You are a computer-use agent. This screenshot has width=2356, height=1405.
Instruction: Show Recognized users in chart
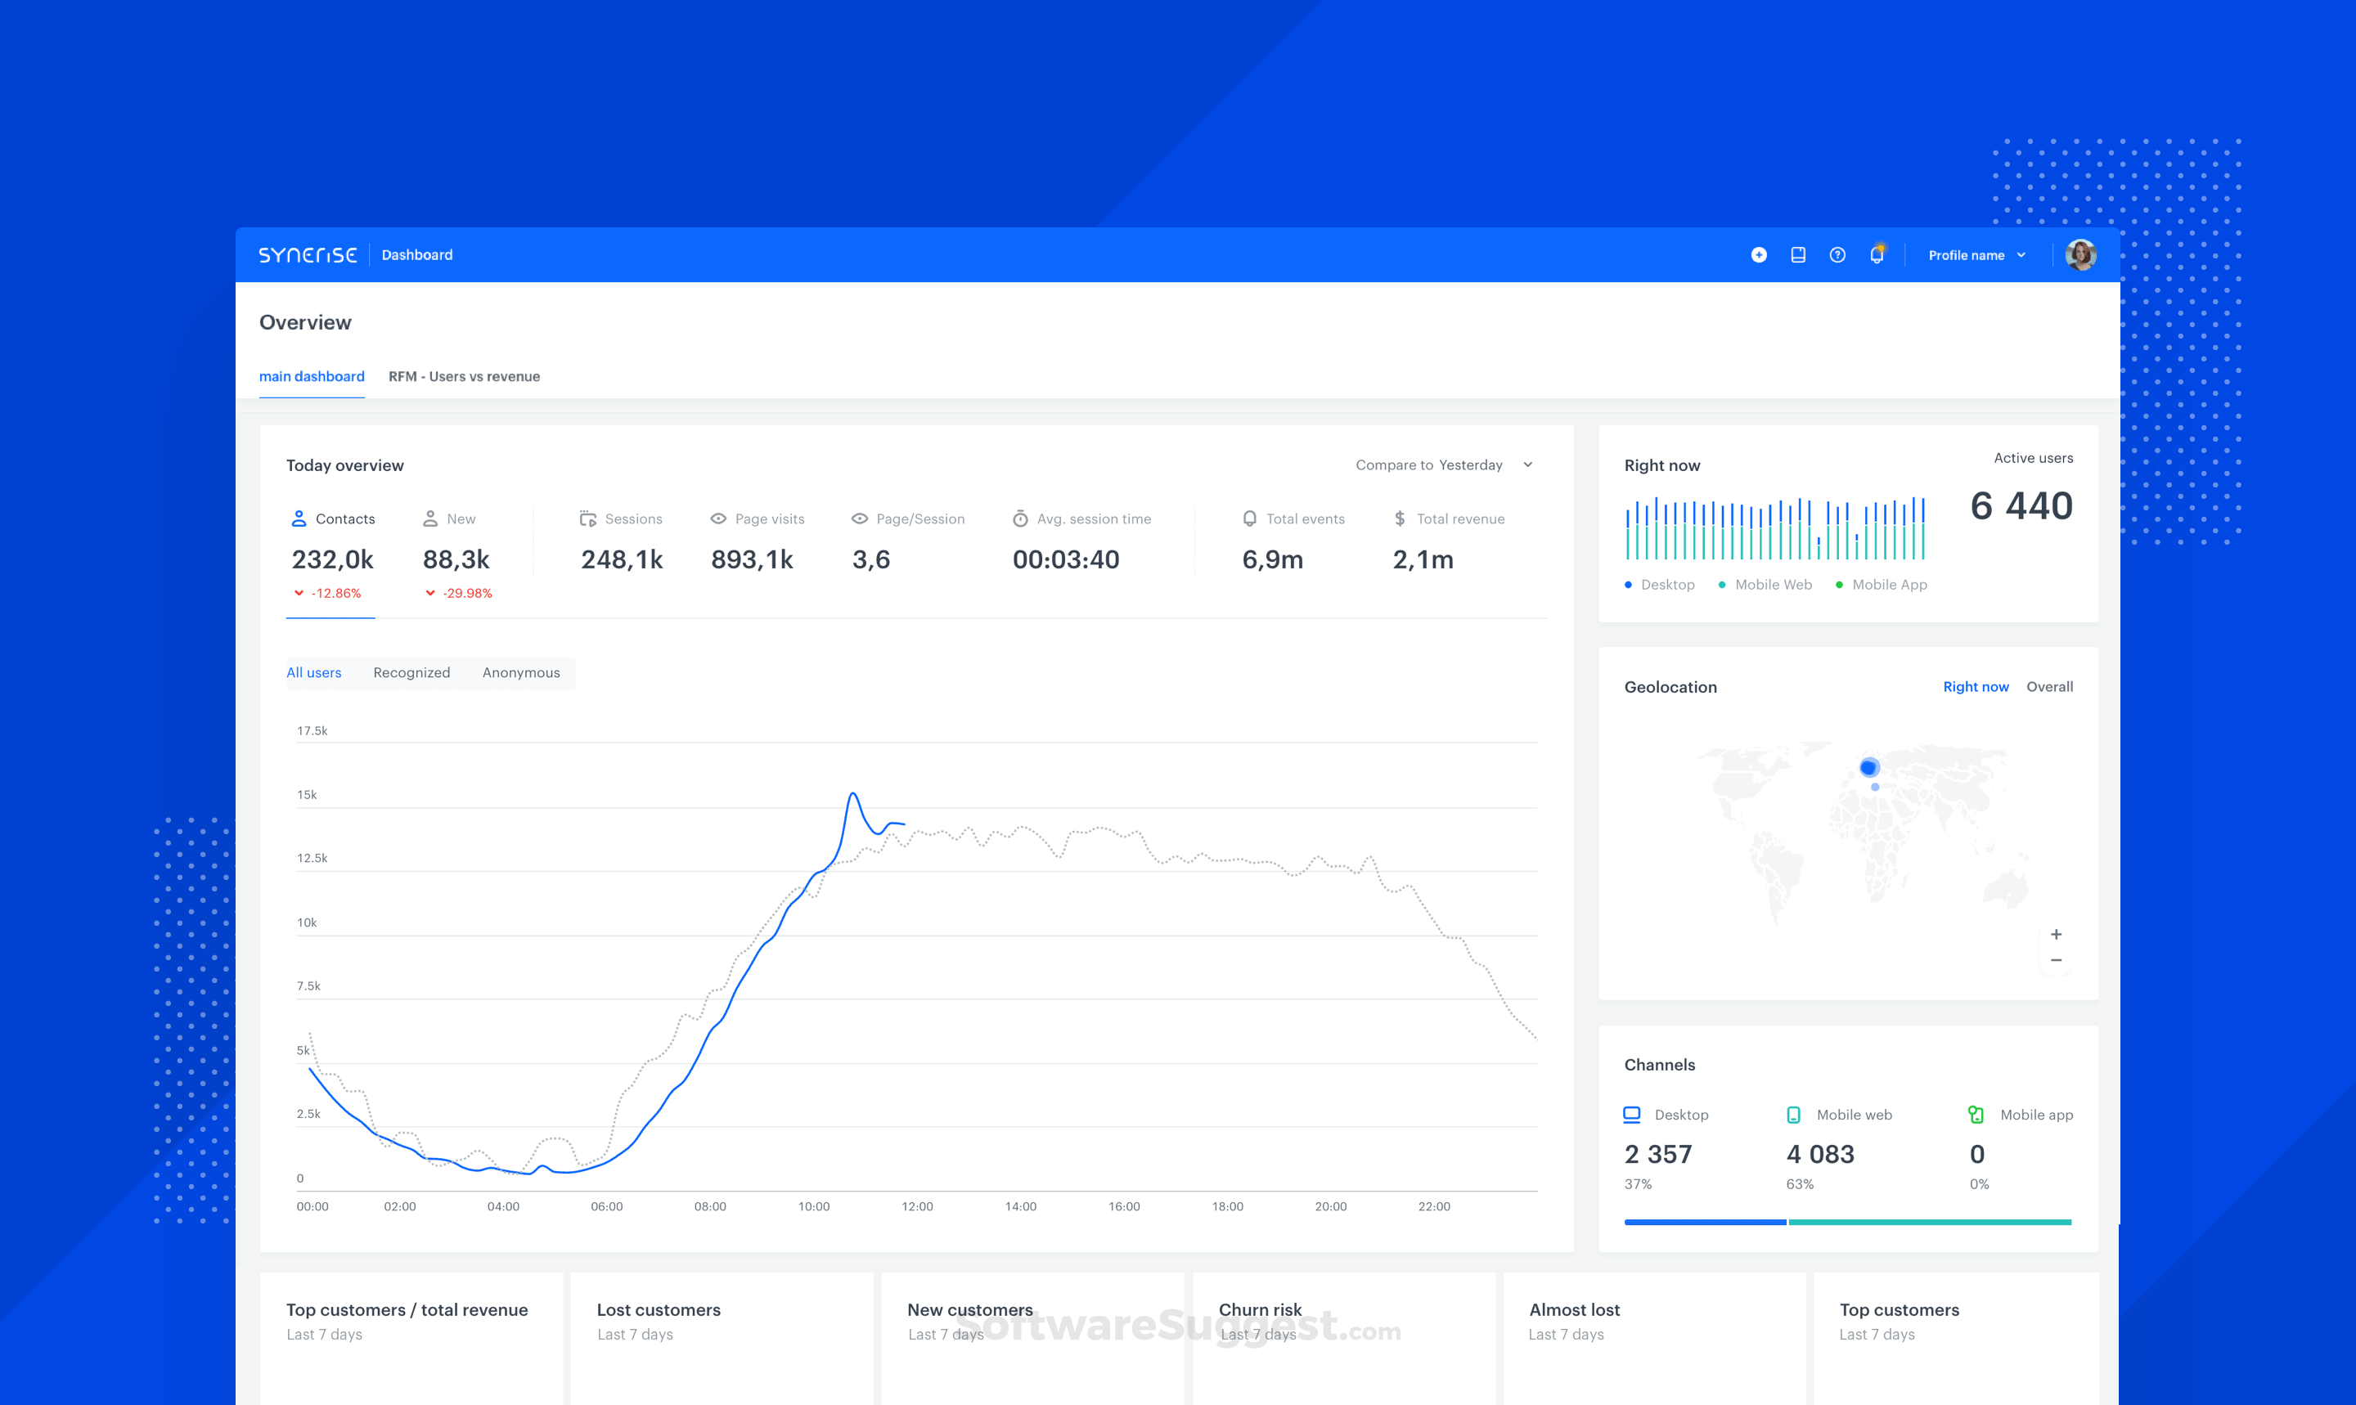tap(411, 672)
